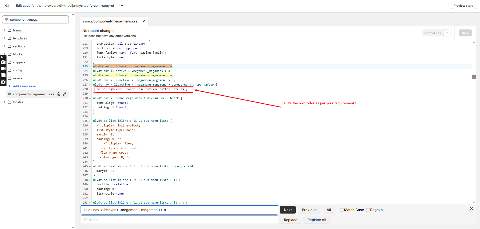This screenshot has height=229, width=480.
Task: Open the Format css dropdown arrow
Action: (447, 33)
